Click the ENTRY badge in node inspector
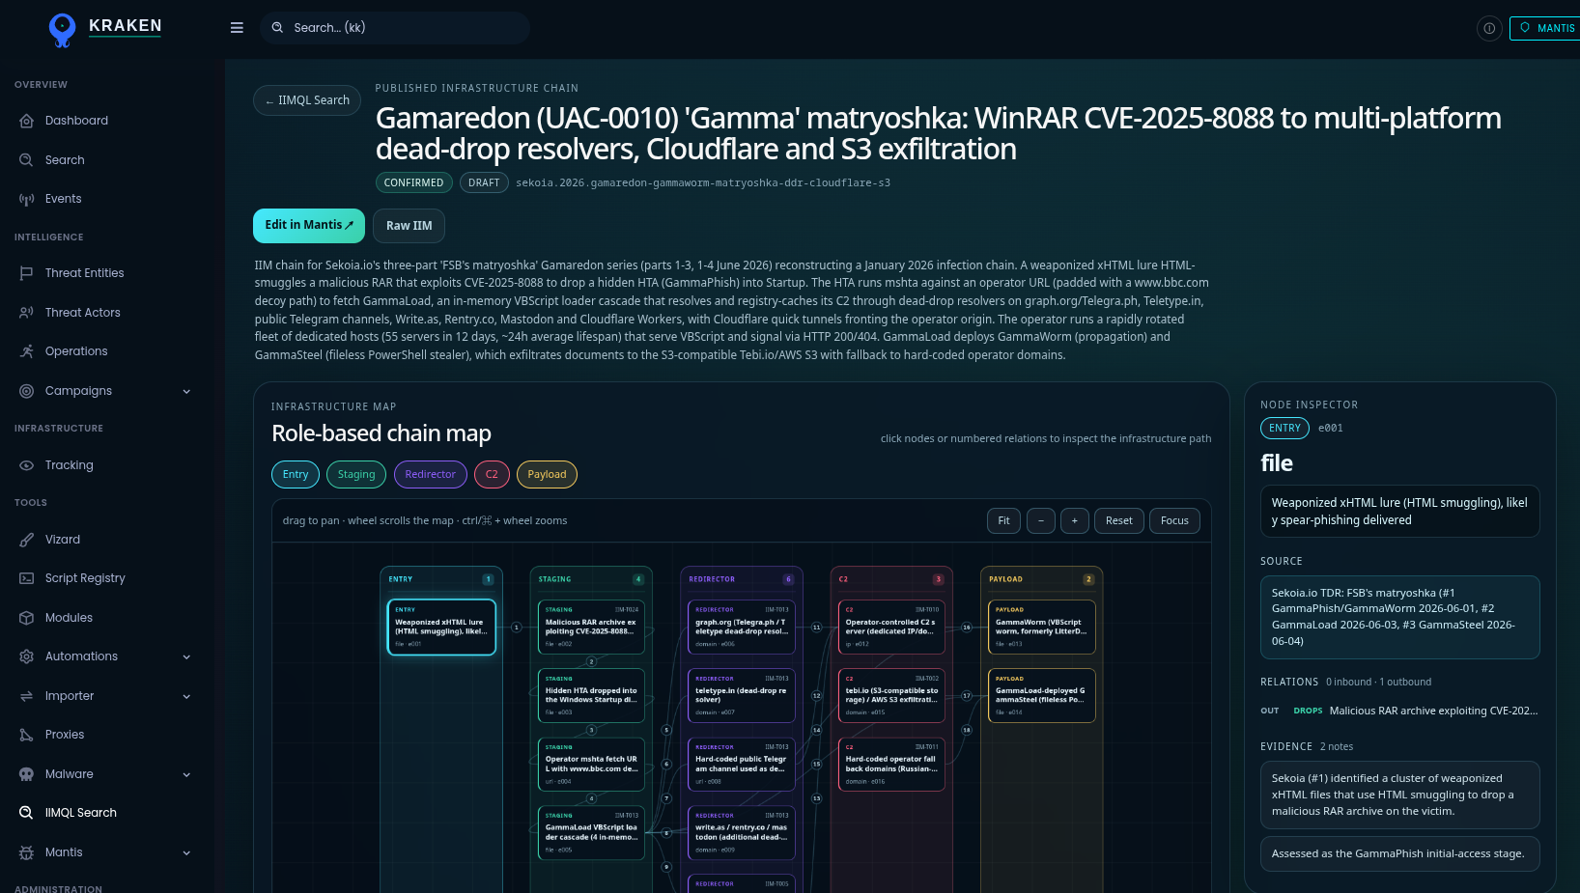 pyautogui.click(x=1284, y=429)
